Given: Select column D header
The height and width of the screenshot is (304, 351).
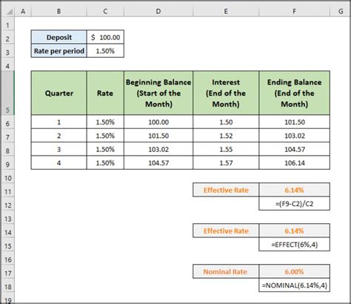Looking at the screenshot, I should 158,11.
